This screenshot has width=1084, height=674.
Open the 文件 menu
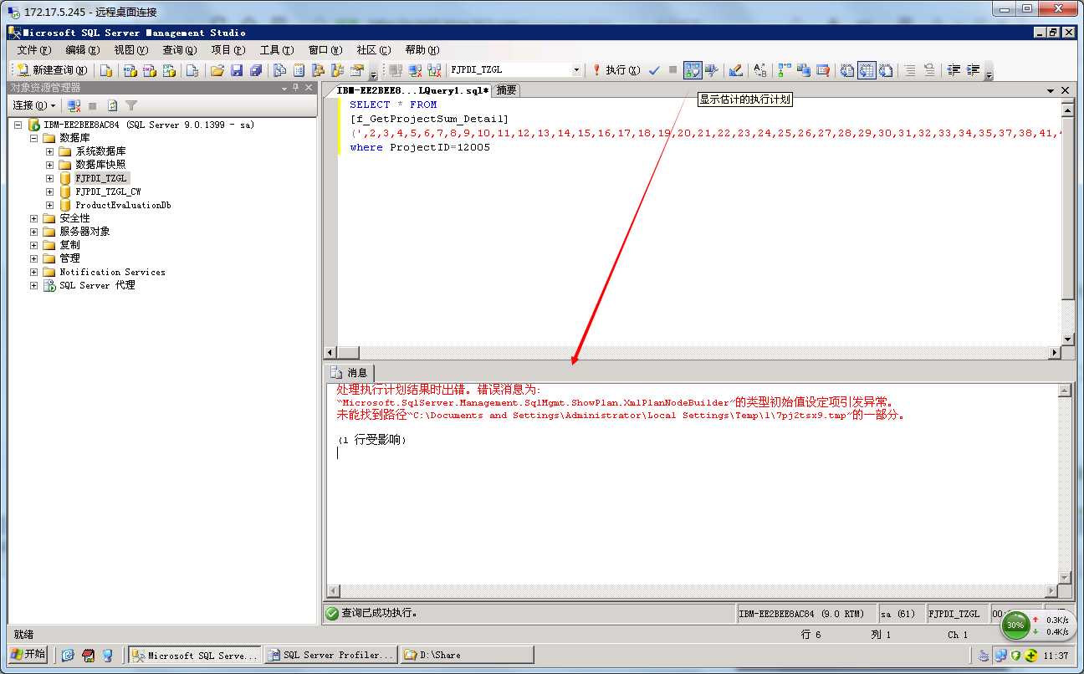[x=33, y=50]
